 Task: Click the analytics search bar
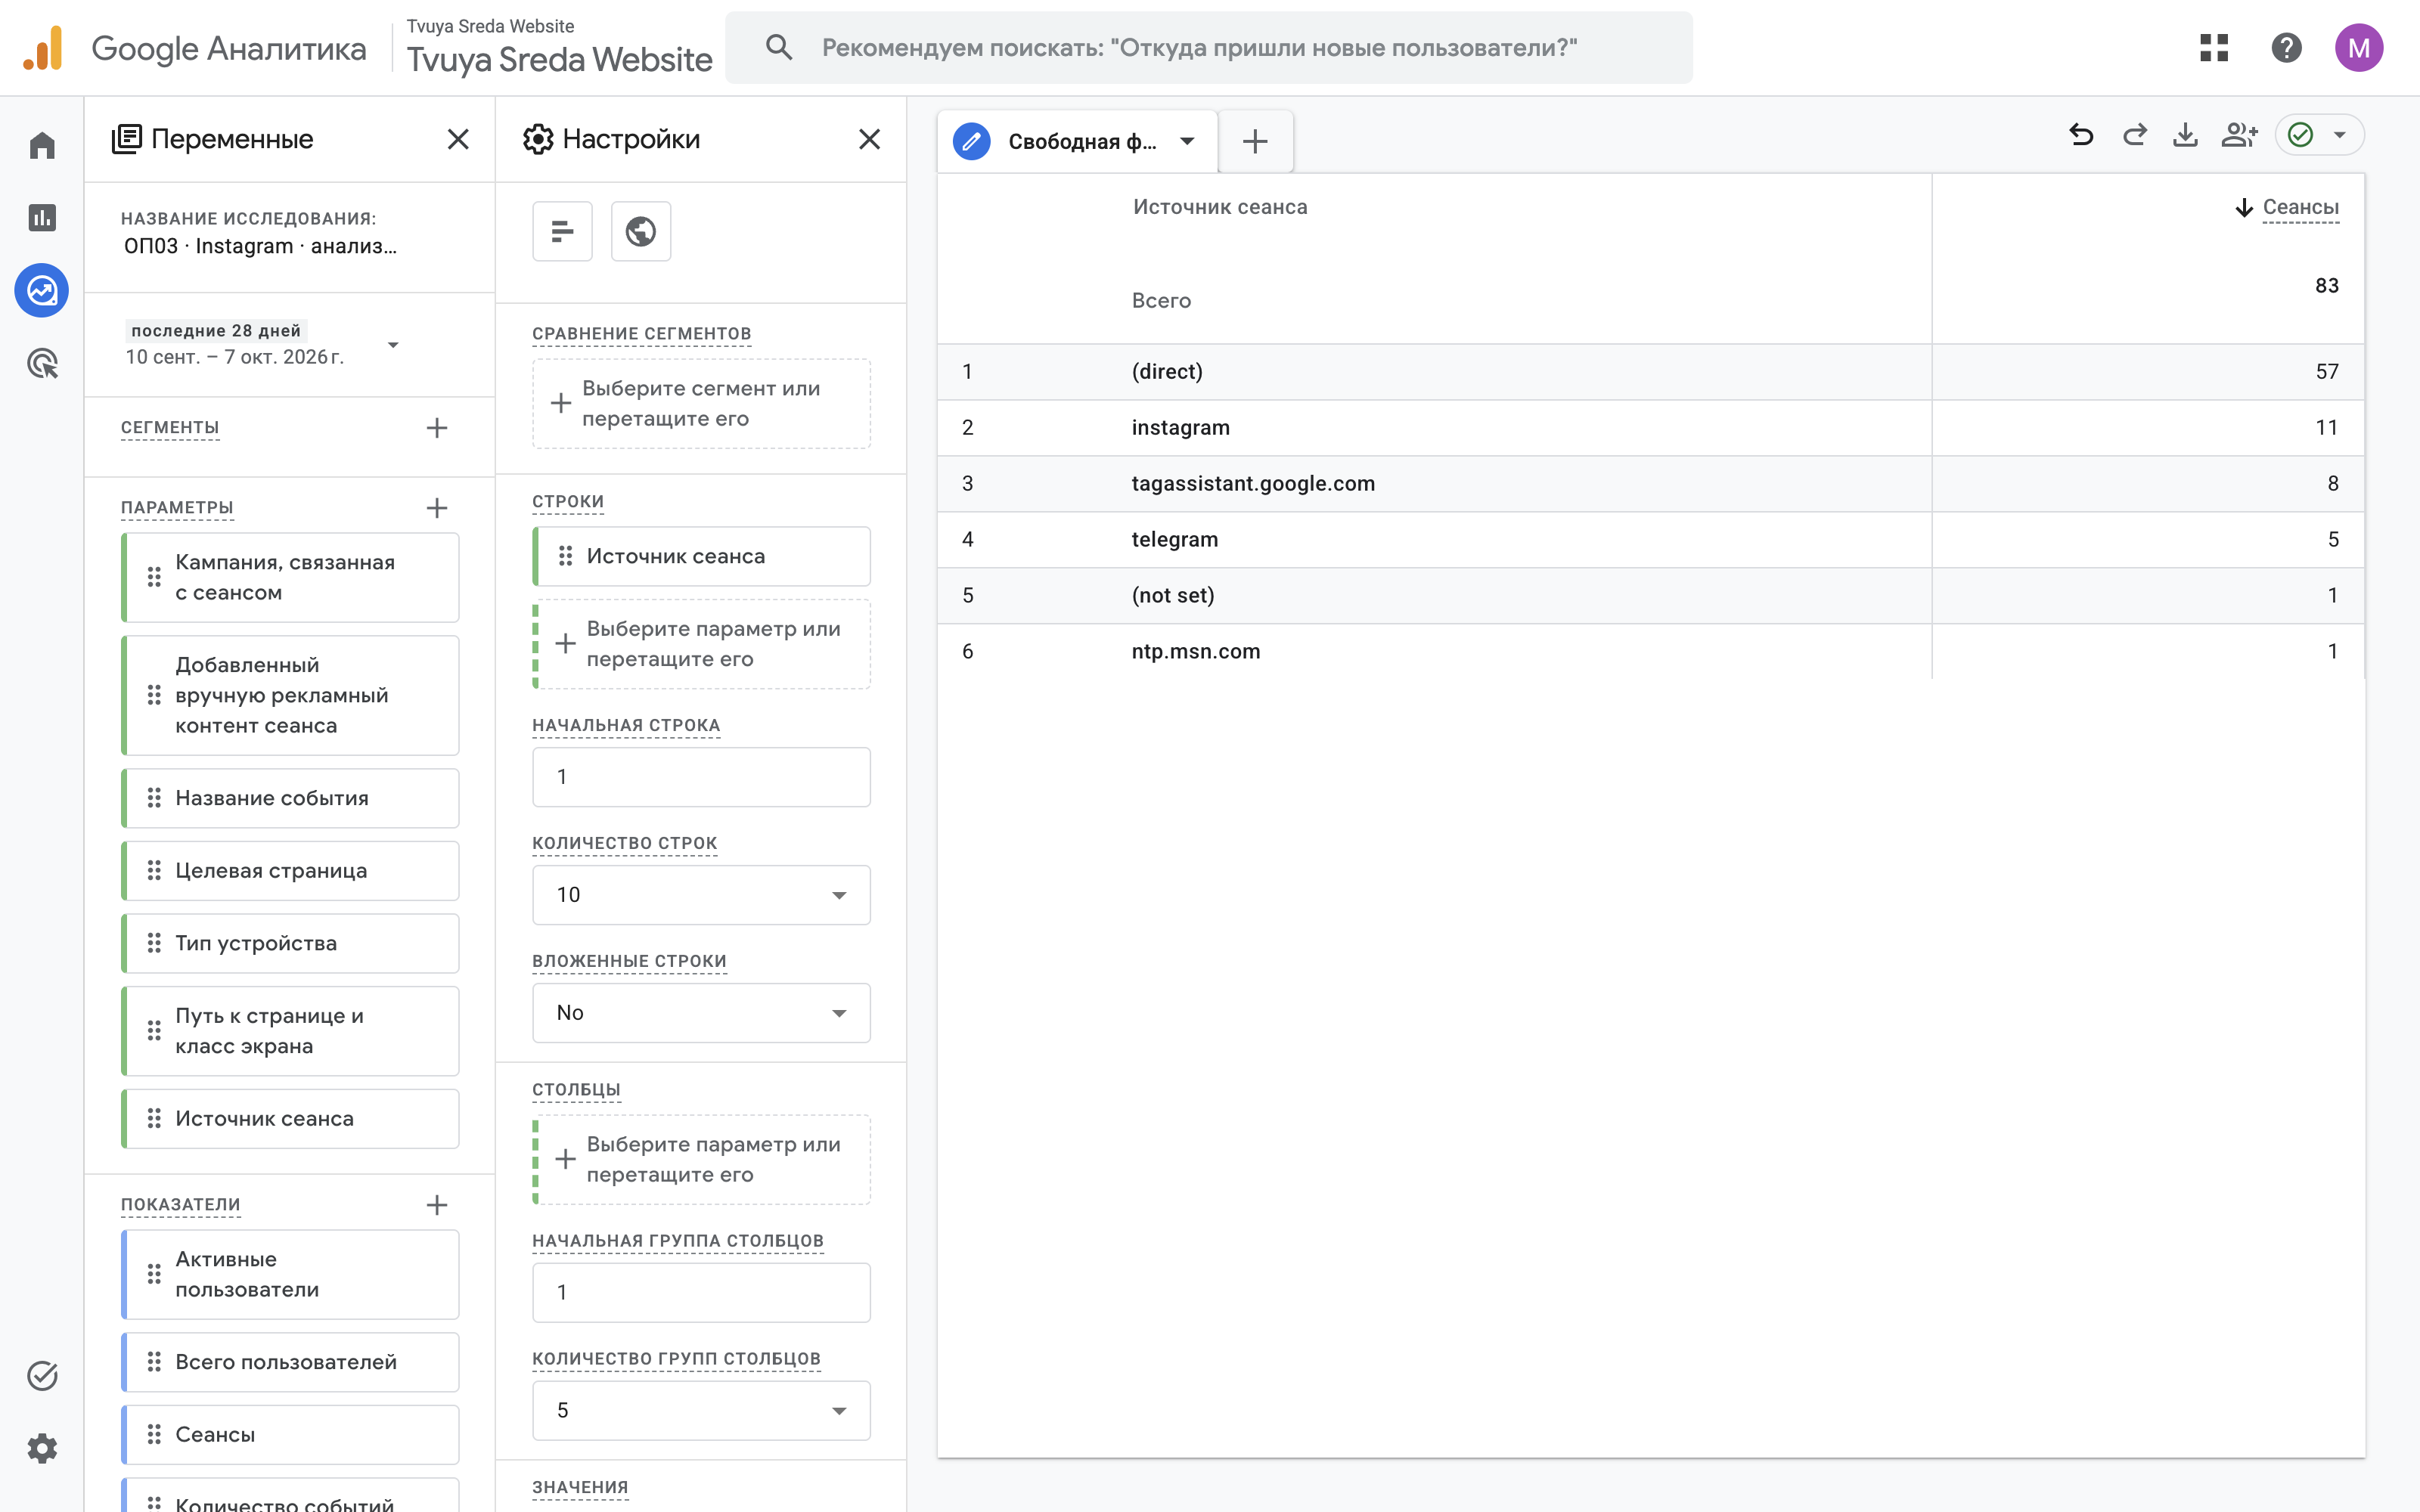point(1208,47)
